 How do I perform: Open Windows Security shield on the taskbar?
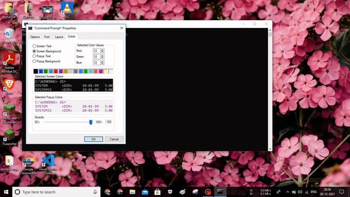coord(170,192)
